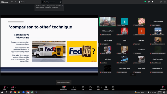Open the Windows notification center

coord(164,92)
